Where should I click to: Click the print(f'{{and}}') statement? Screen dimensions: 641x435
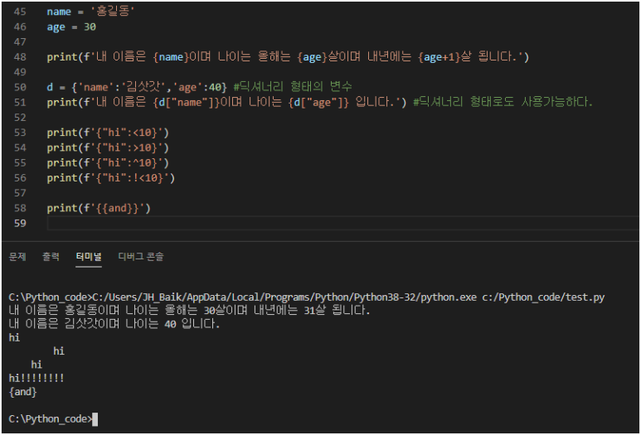point(99,208)
